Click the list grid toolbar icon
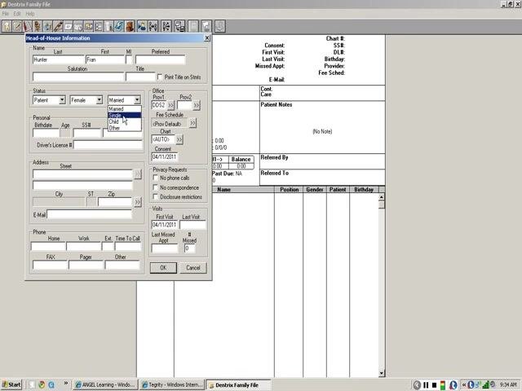Image resolution: width=522 pixels, height=391 pixels. tap(99, 26)
